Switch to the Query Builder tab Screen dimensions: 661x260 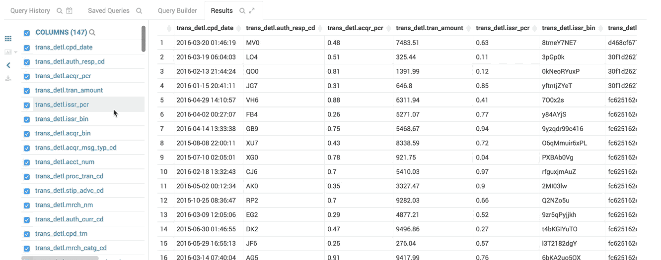(177, 11)
